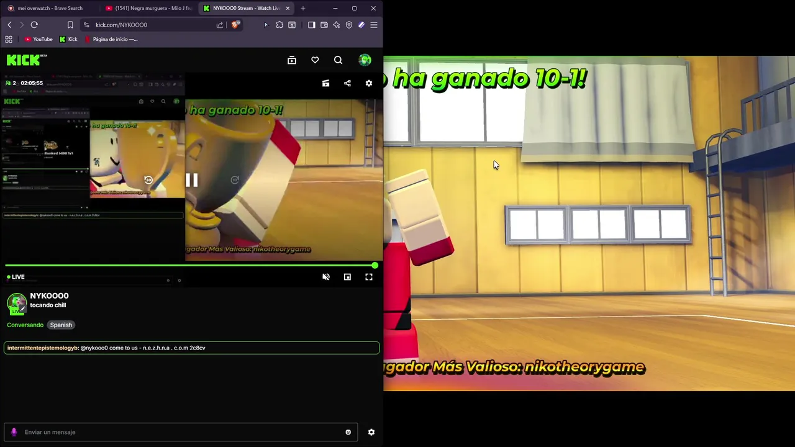795x447 pixels.
Task: Bookmark this page
Action: pos(70,25)
